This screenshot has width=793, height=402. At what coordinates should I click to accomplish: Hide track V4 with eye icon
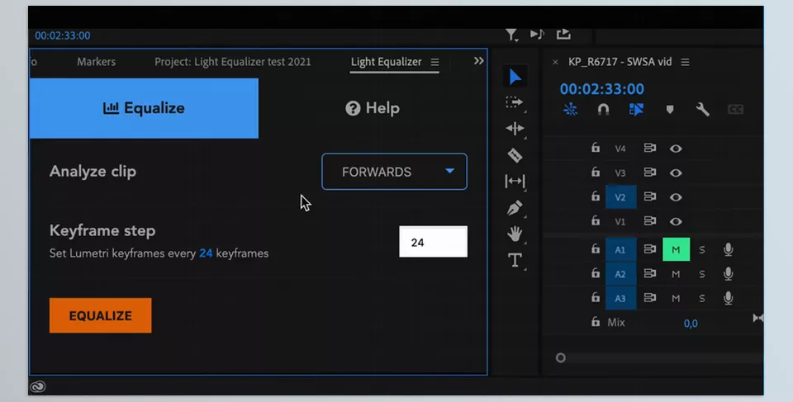[x=676, y=148]
